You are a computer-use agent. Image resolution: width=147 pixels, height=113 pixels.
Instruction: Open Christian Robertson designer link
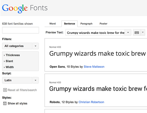91,102
